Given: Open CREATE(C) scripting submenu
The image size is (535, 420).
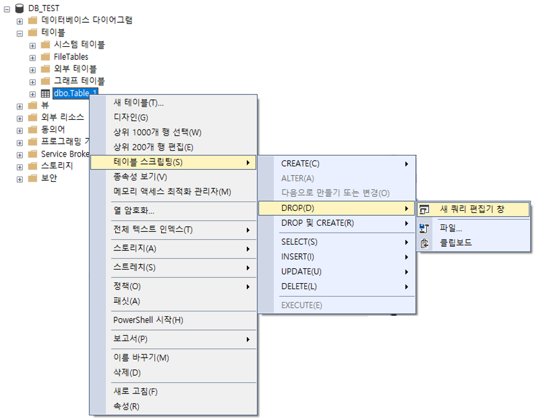Looking at the screenshot, I should click(x=337, y=164).
